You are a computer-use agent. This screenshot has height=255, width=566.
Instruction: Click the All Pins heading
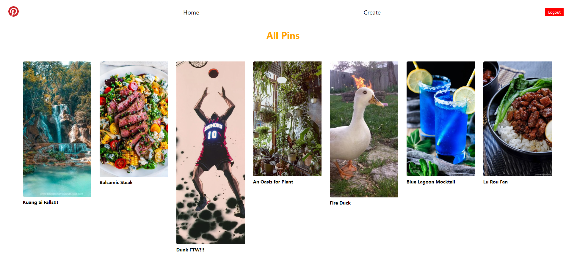(x=283, y=36)
